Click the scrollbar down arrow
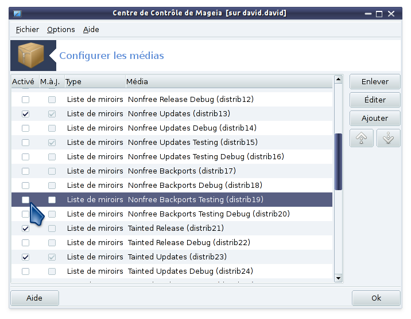411x319 pixels. 339,278
